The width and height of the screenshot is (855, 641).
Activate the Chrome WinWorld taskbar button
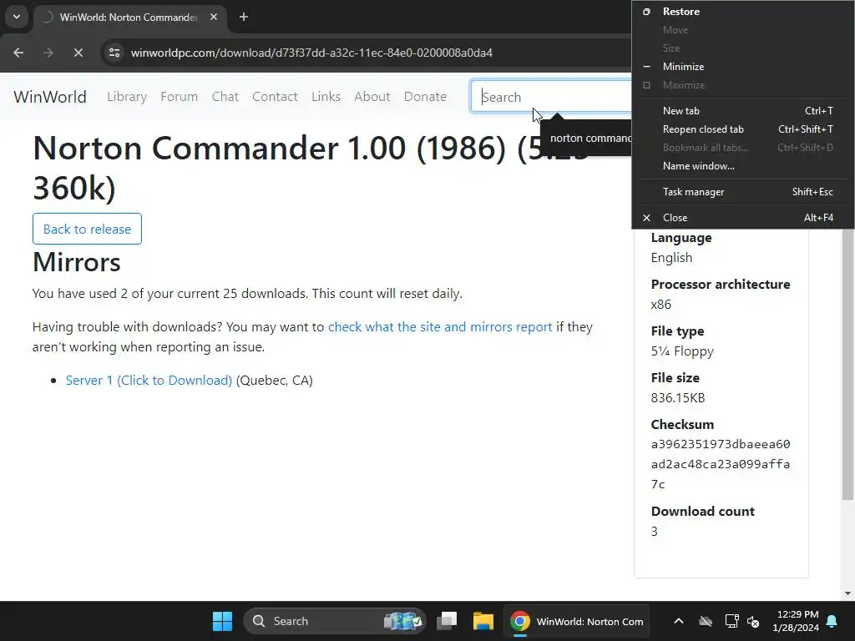tap(577, 621)
